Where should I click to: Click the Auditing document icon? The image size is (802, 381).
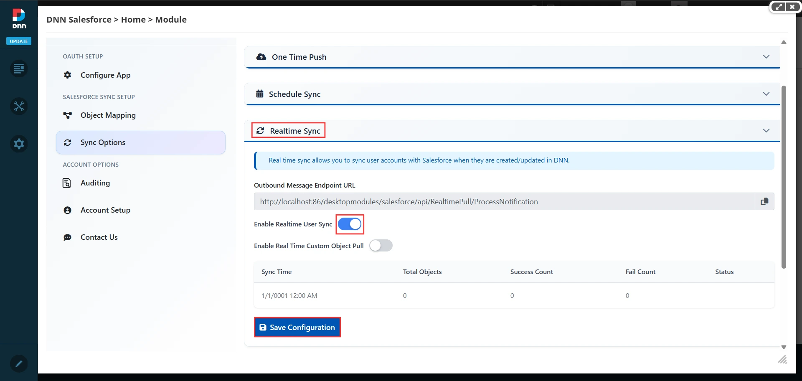coord(67,183)
